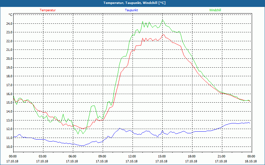Click the 17.10.18 date under 21:00
Image resolution: width=265 pixels, height=165 pixels.
coord(221,161)
